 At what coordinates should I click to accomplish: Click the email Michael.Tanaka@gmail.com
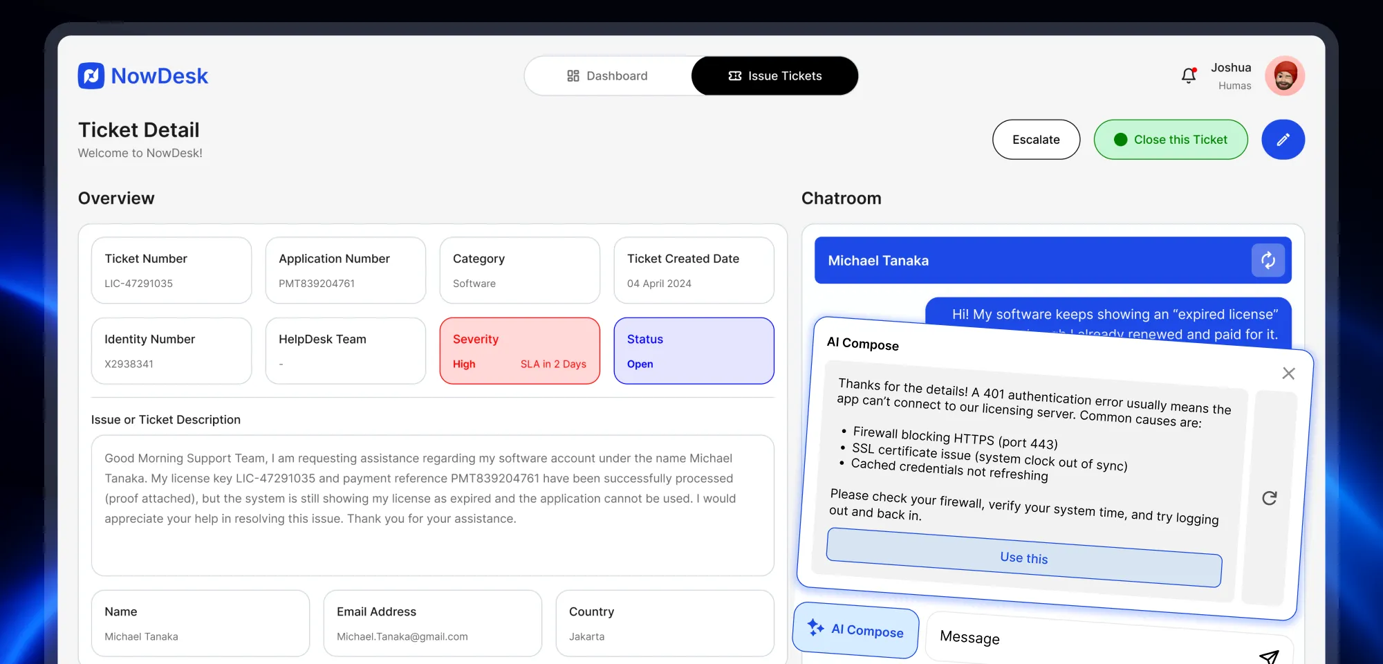[402, 636]
